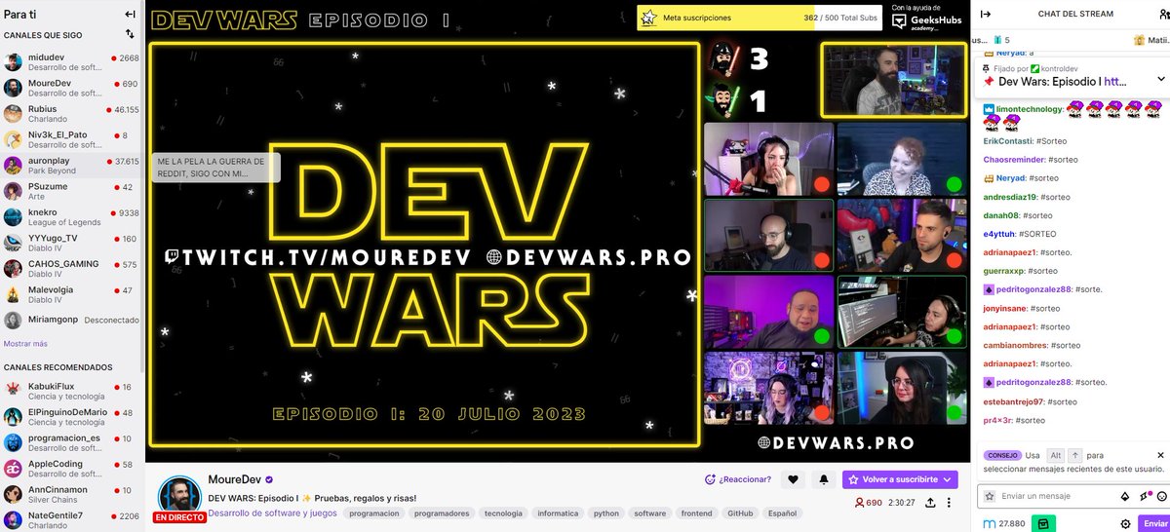Open emote picker smiley icon
This screenshot has height=532, width=1170.
(x=1162, y=496)
